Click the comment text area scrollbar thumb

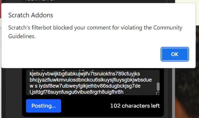pos(158,86)
